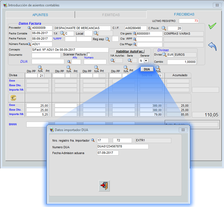Open the Local lookup magnifier
Viewport: 224px width, 207px height.
pyautogui.click(x=96, y=33)
